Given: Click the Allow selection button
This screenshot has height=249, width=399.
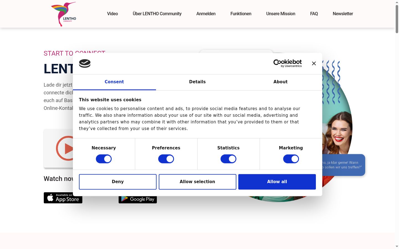Looking at the screenshot, I should [x=197, y=182].
